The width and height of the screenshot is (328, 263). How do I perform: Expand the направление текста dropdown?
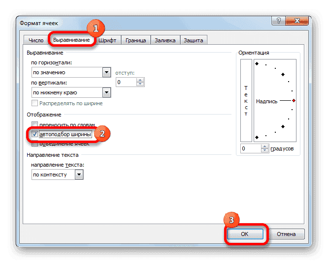pyautogui.click(x=79, y=175)
